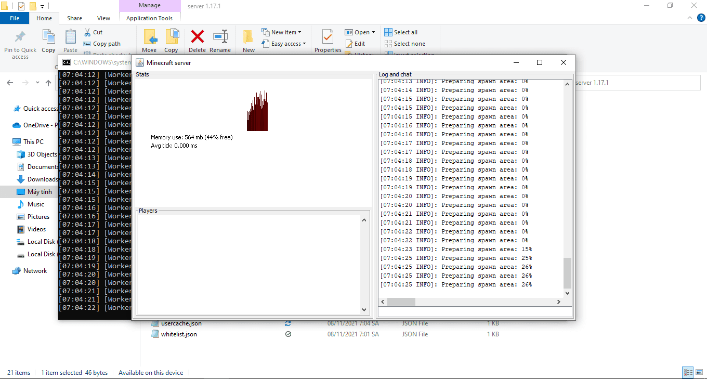Click the Edit command in the ribbon
Image resolution: width=707 pixels, height=379 pixels.
coord(355,44)
